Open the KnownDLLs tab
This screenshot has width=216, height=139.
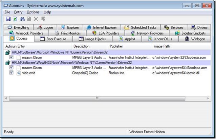[x=160, y=39]
